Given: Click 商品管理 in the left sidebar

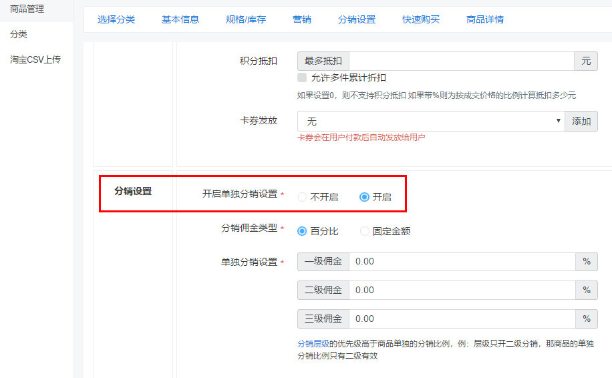Looking at the screenshot, I should point(27,9).
